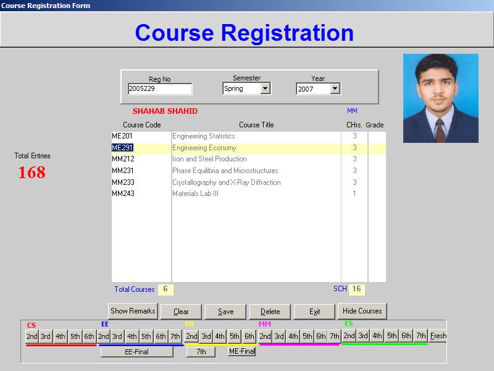Select course code MM233

click(x=123, y=182)
